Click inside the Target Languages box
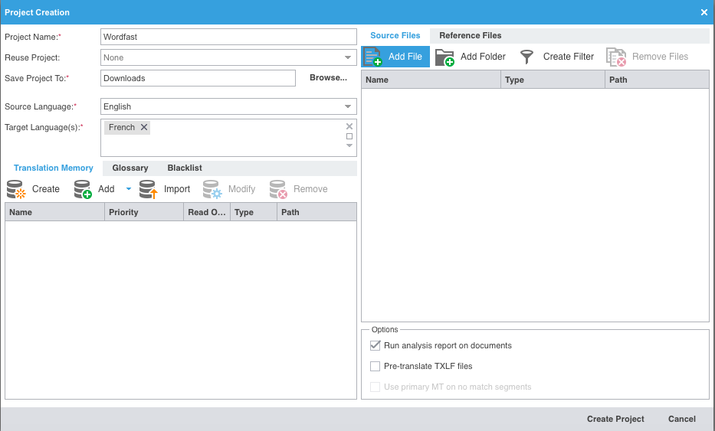The image size is (715, 431). pos(228,138)
